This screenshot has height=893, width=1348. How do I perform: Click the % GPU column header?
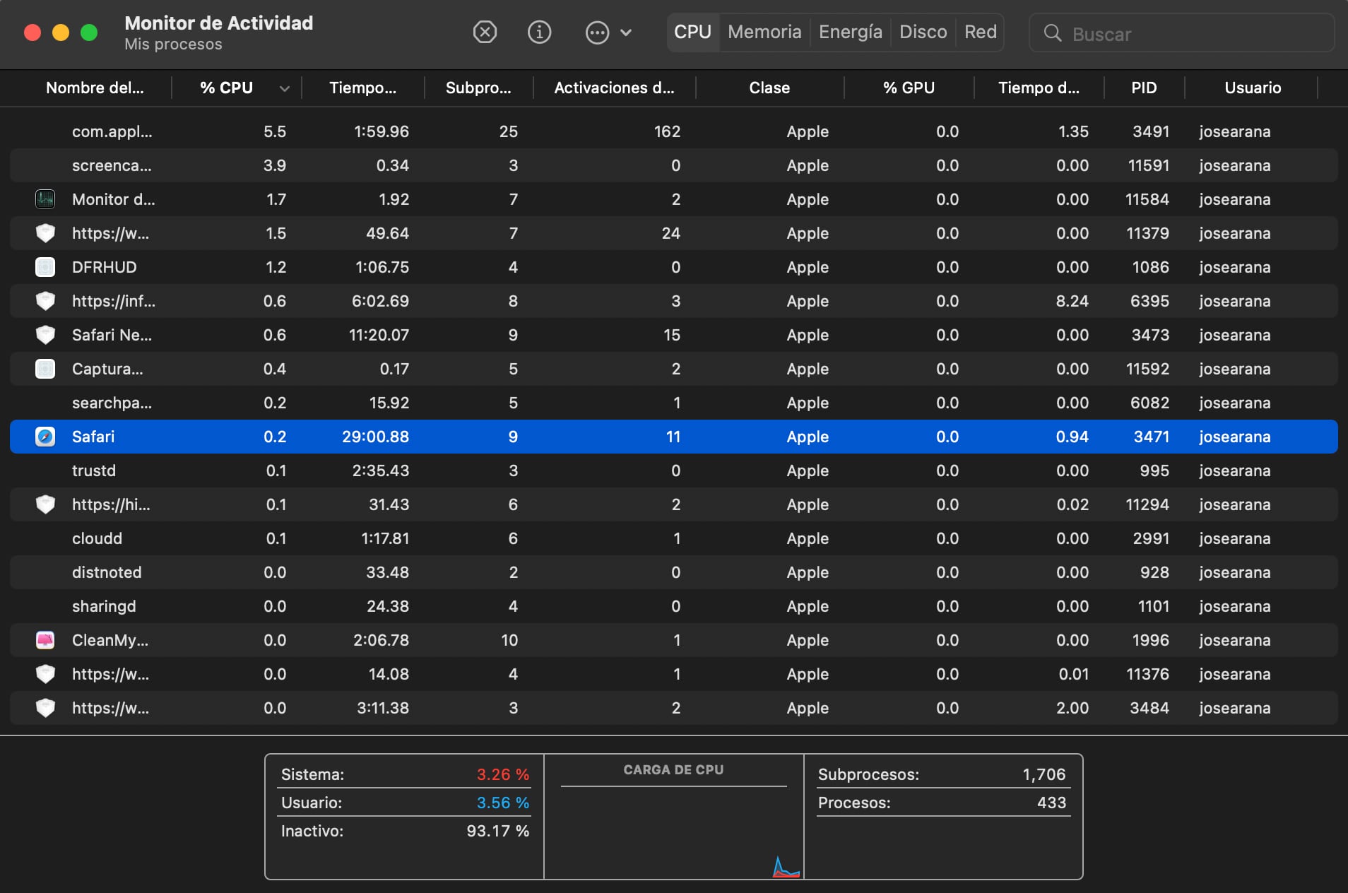click(909, 88)
